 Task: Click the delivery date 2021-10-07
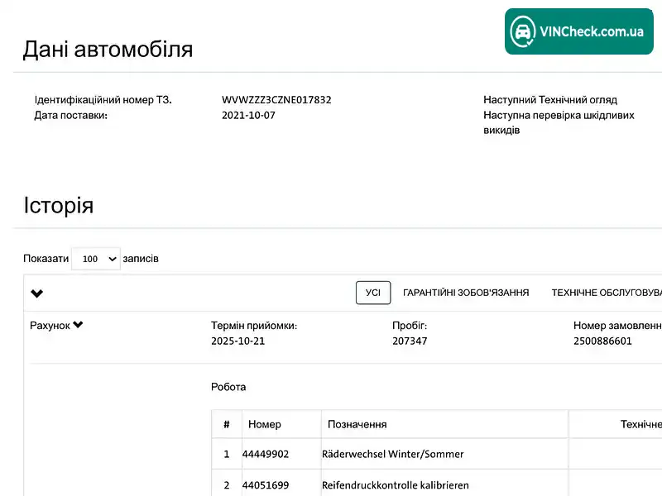pos(248,115)
